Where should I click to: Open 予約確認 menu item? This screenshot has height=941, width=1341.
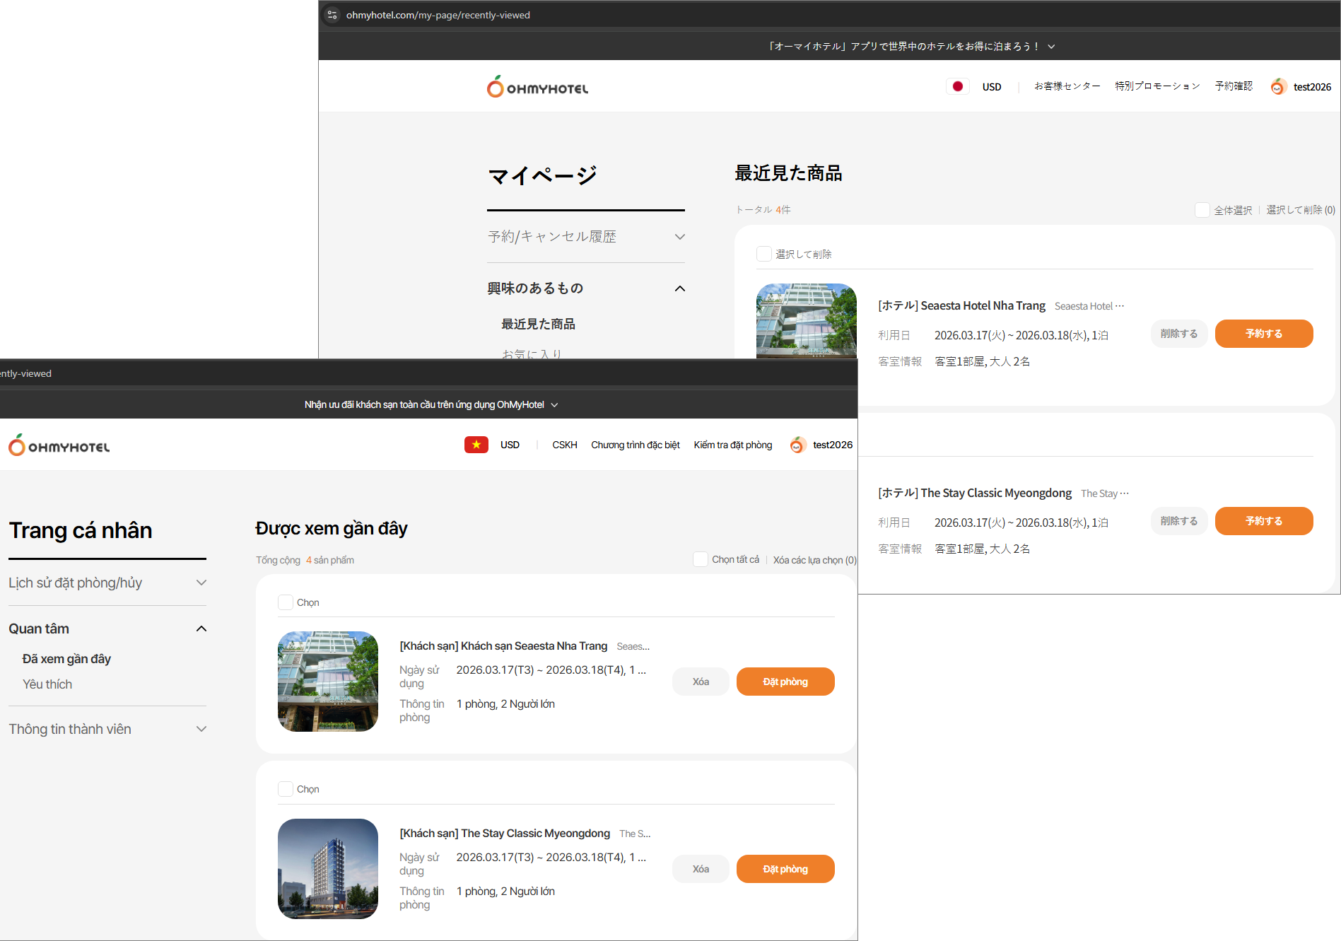point(1234,86)
